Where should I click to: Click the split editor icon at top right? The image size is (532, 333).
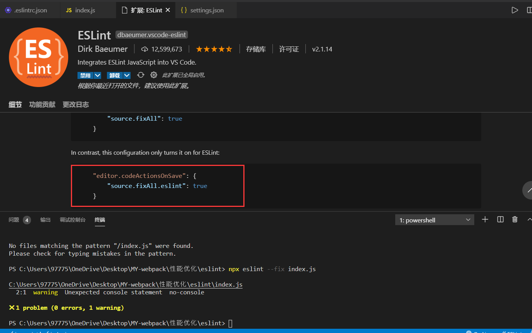tap(529, 10)
